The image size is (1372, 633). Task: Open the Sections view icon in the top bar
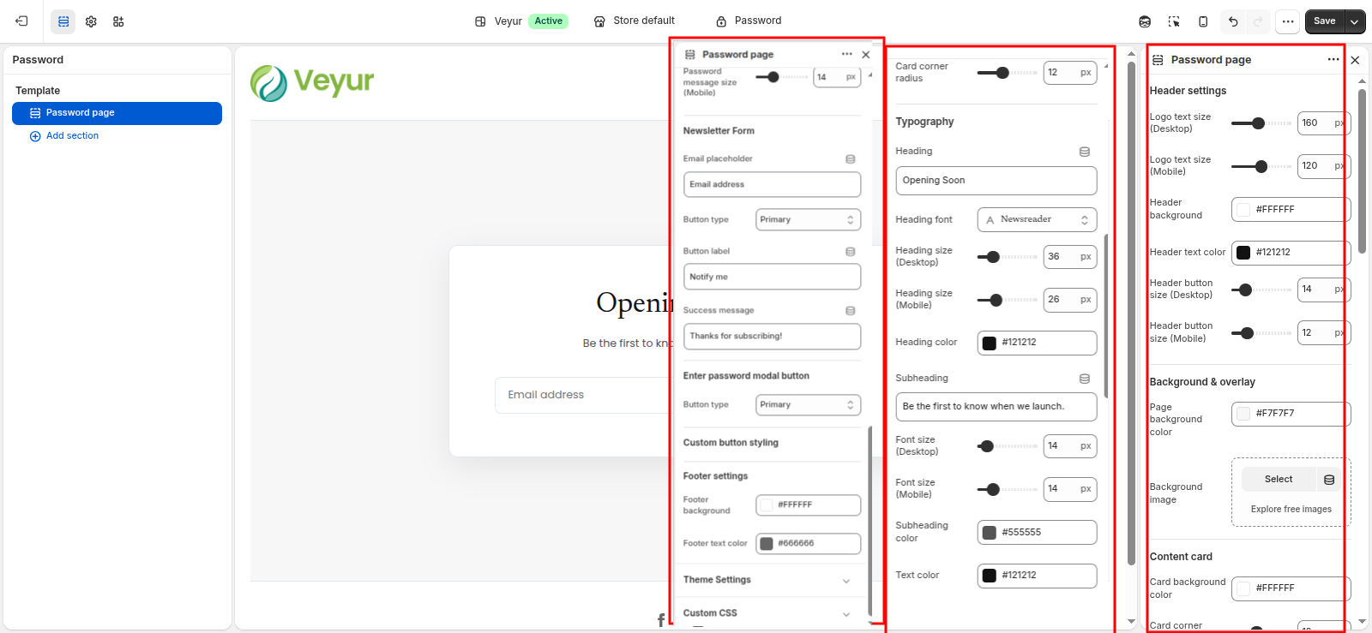[x=63, y=21]
